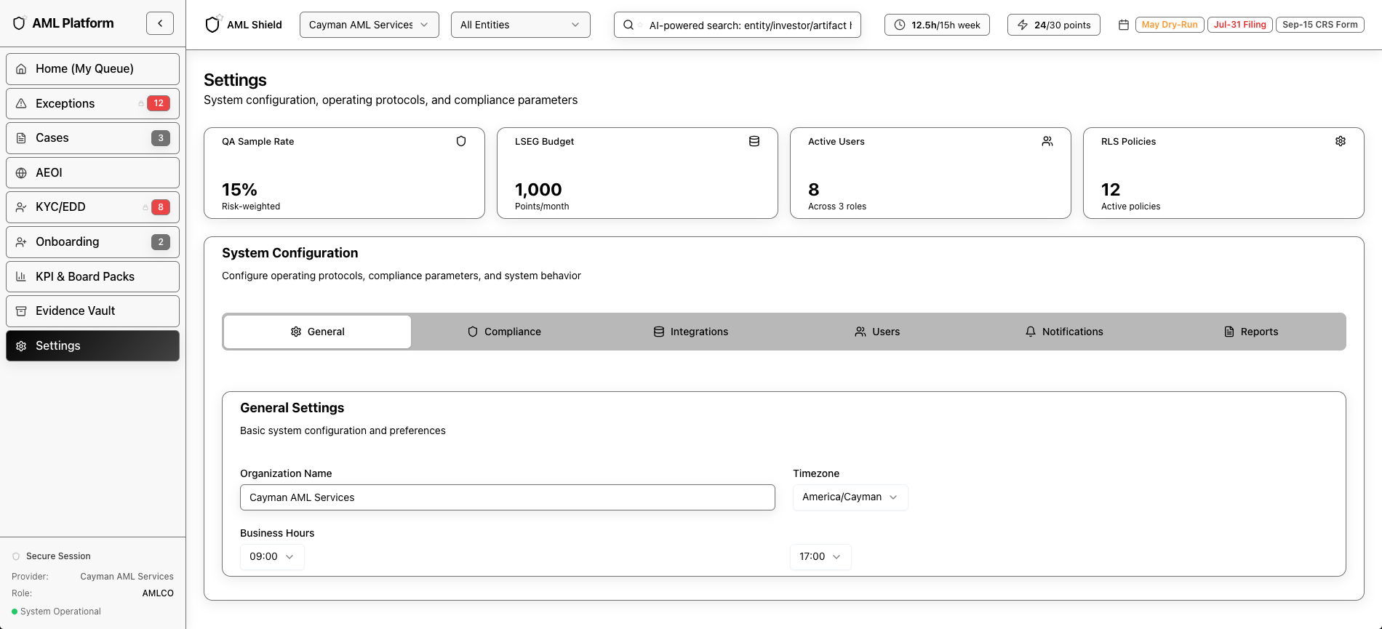1382x629 pixels.
Task: Click the database icon on LSEG Budget card
Action: coord(754,141)
